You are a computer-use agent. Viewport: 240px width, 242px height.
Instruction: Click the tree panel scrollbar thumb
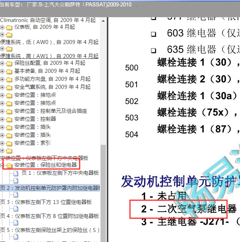(103, 193)
